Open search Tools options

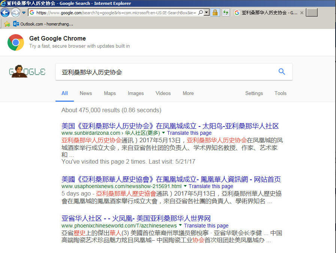280,93
